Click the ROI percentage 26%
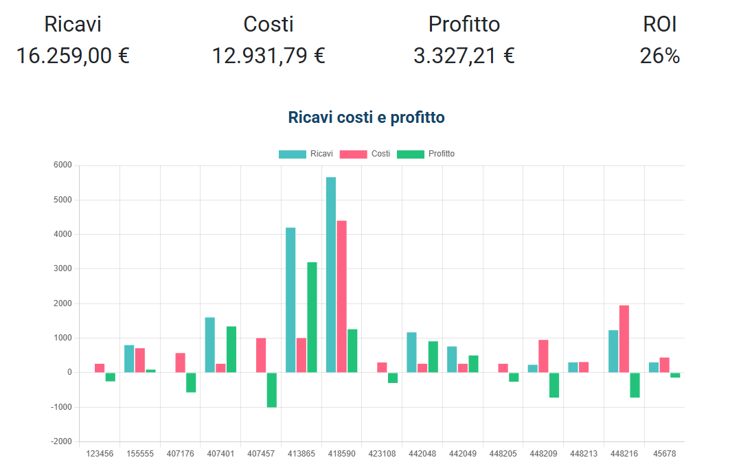This screenshot has width=741, height=473. click(x=660, y=55)
